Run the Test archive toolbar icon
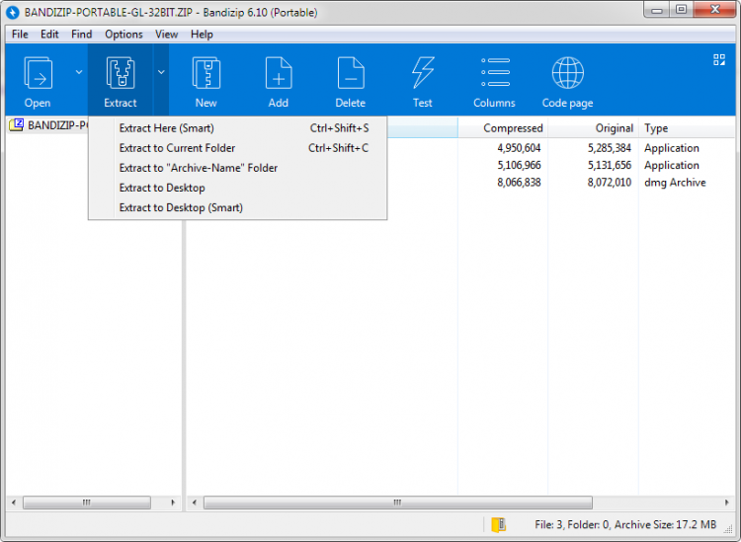Screen dimensions: 741x542 click(423, 73)
